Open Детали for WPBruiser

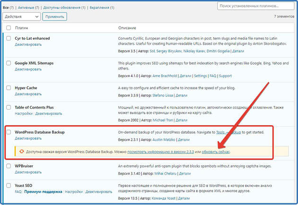point(185,173)
